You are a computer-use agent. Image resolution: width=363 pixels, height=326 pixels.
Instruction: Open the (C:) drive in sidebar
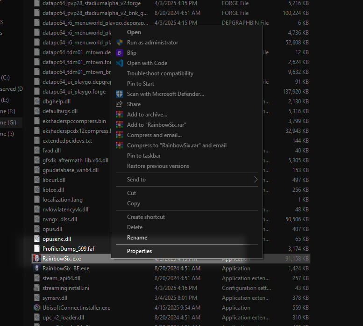[5, 78]
